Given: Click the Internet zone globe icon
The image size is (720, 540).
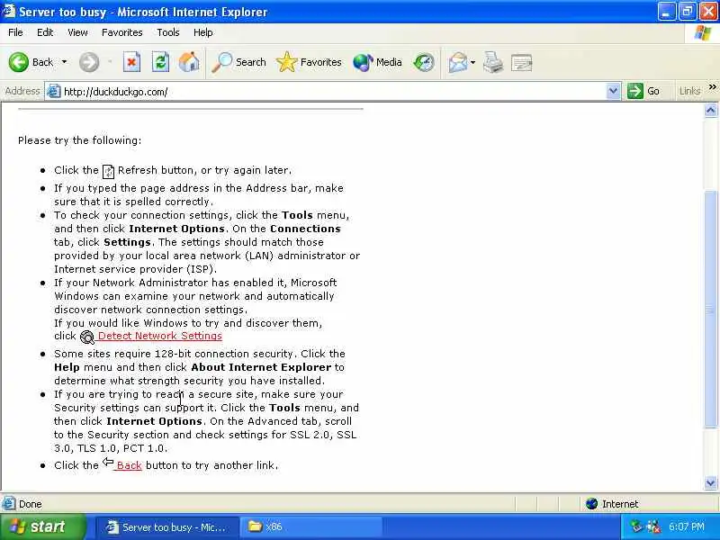Looking at the screenshot, I should [x=591, y=504].
